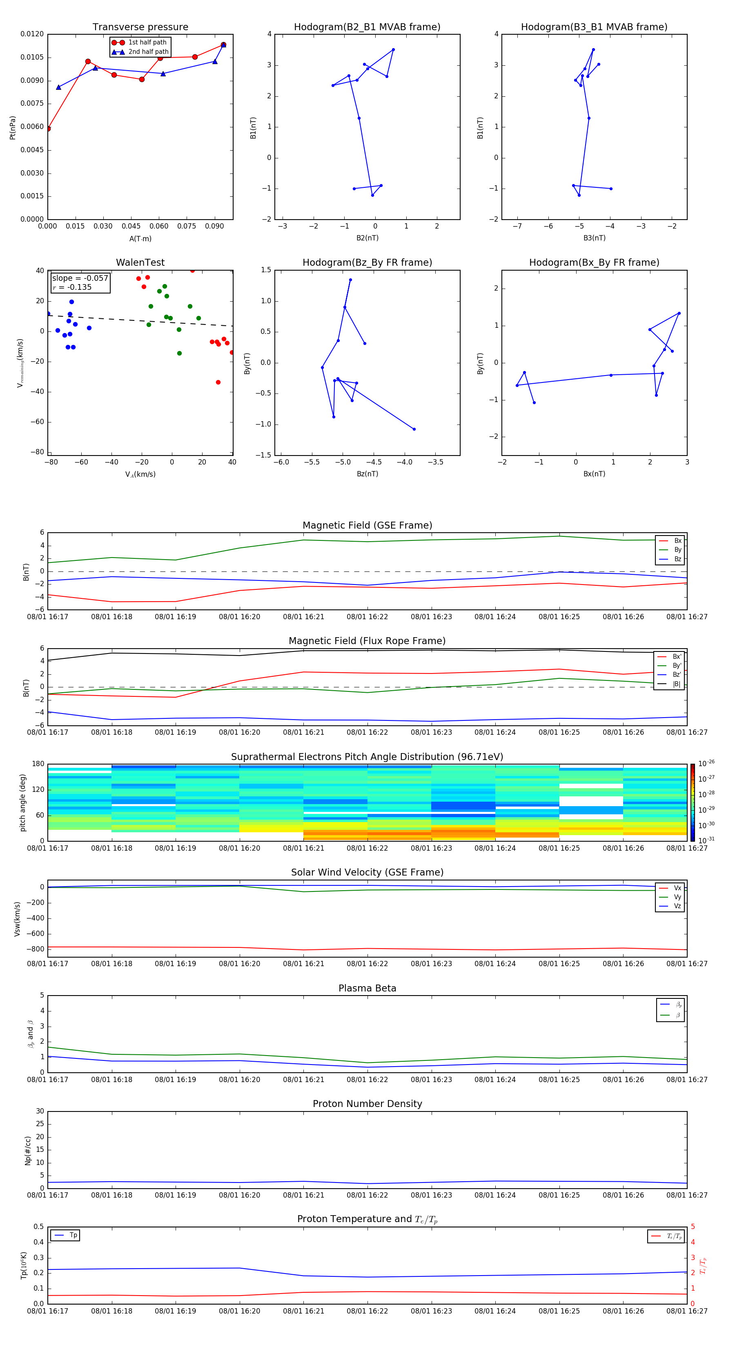The image size is (735, 1347).
Task: Click 'Vz' in the solar wind legend
Action: click(x=677, y=906)
